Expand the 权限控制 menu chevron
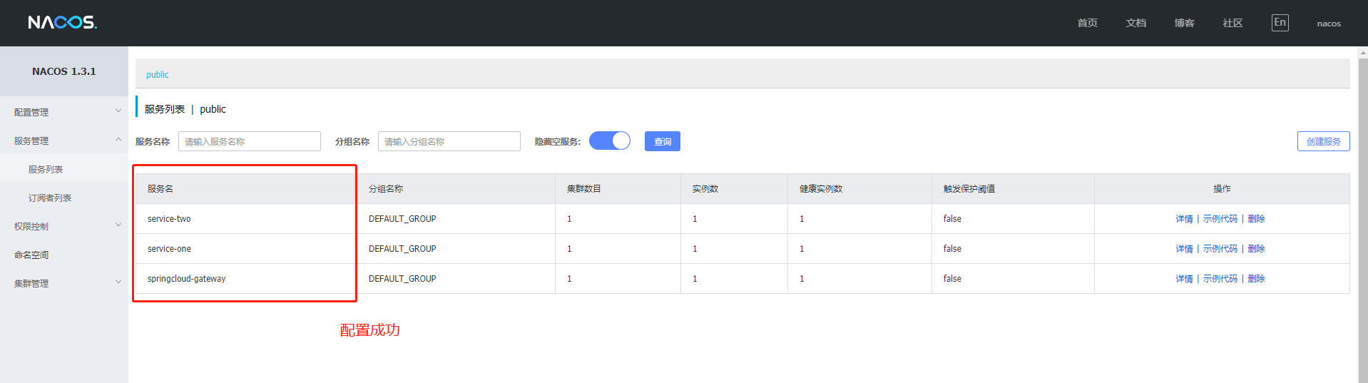This screenshot has width=1368, height=383. (118, 225)
